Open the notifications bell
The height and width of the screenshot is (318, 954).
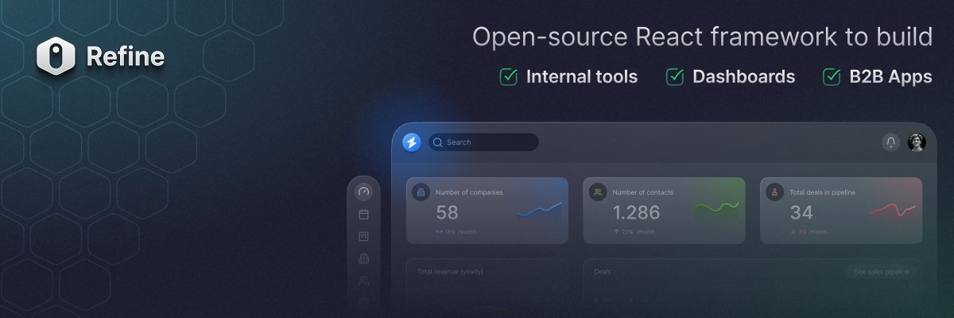(891, 142)
